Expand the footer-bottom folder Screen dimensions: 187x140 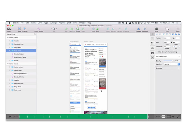10,67
